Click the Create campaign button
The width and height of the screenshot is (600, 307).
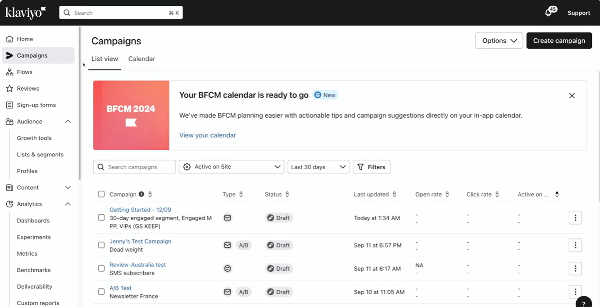pyautogui.click(x=559, y=41)
